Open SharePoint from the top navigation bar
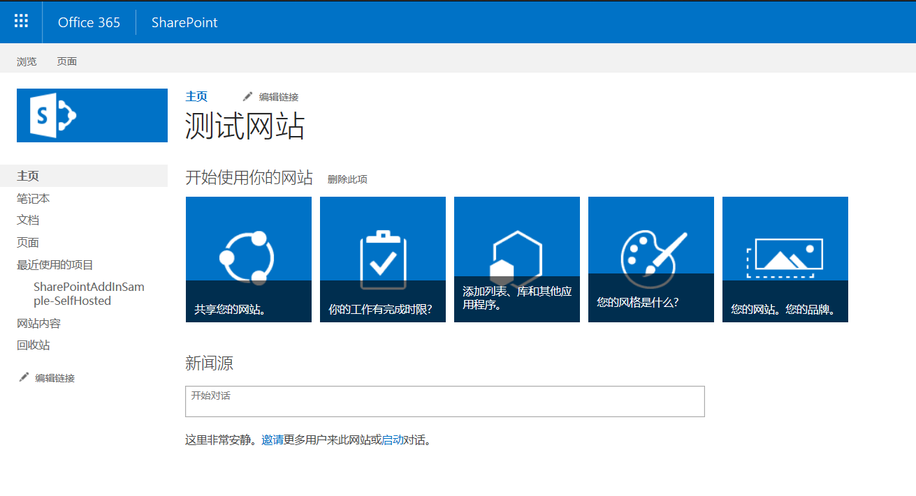The width and height of the screenshot is (916, 496). coord(184,22)
